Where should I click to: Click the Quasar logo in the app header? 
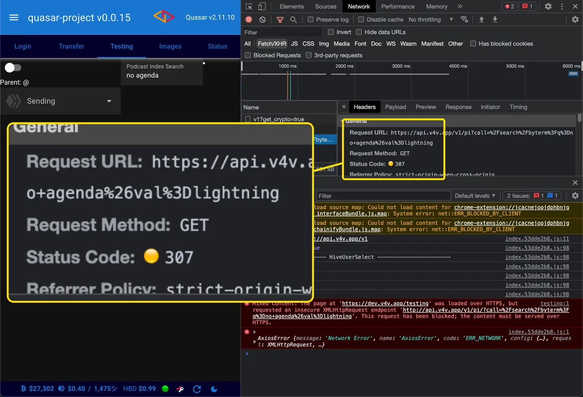[164, 17]
